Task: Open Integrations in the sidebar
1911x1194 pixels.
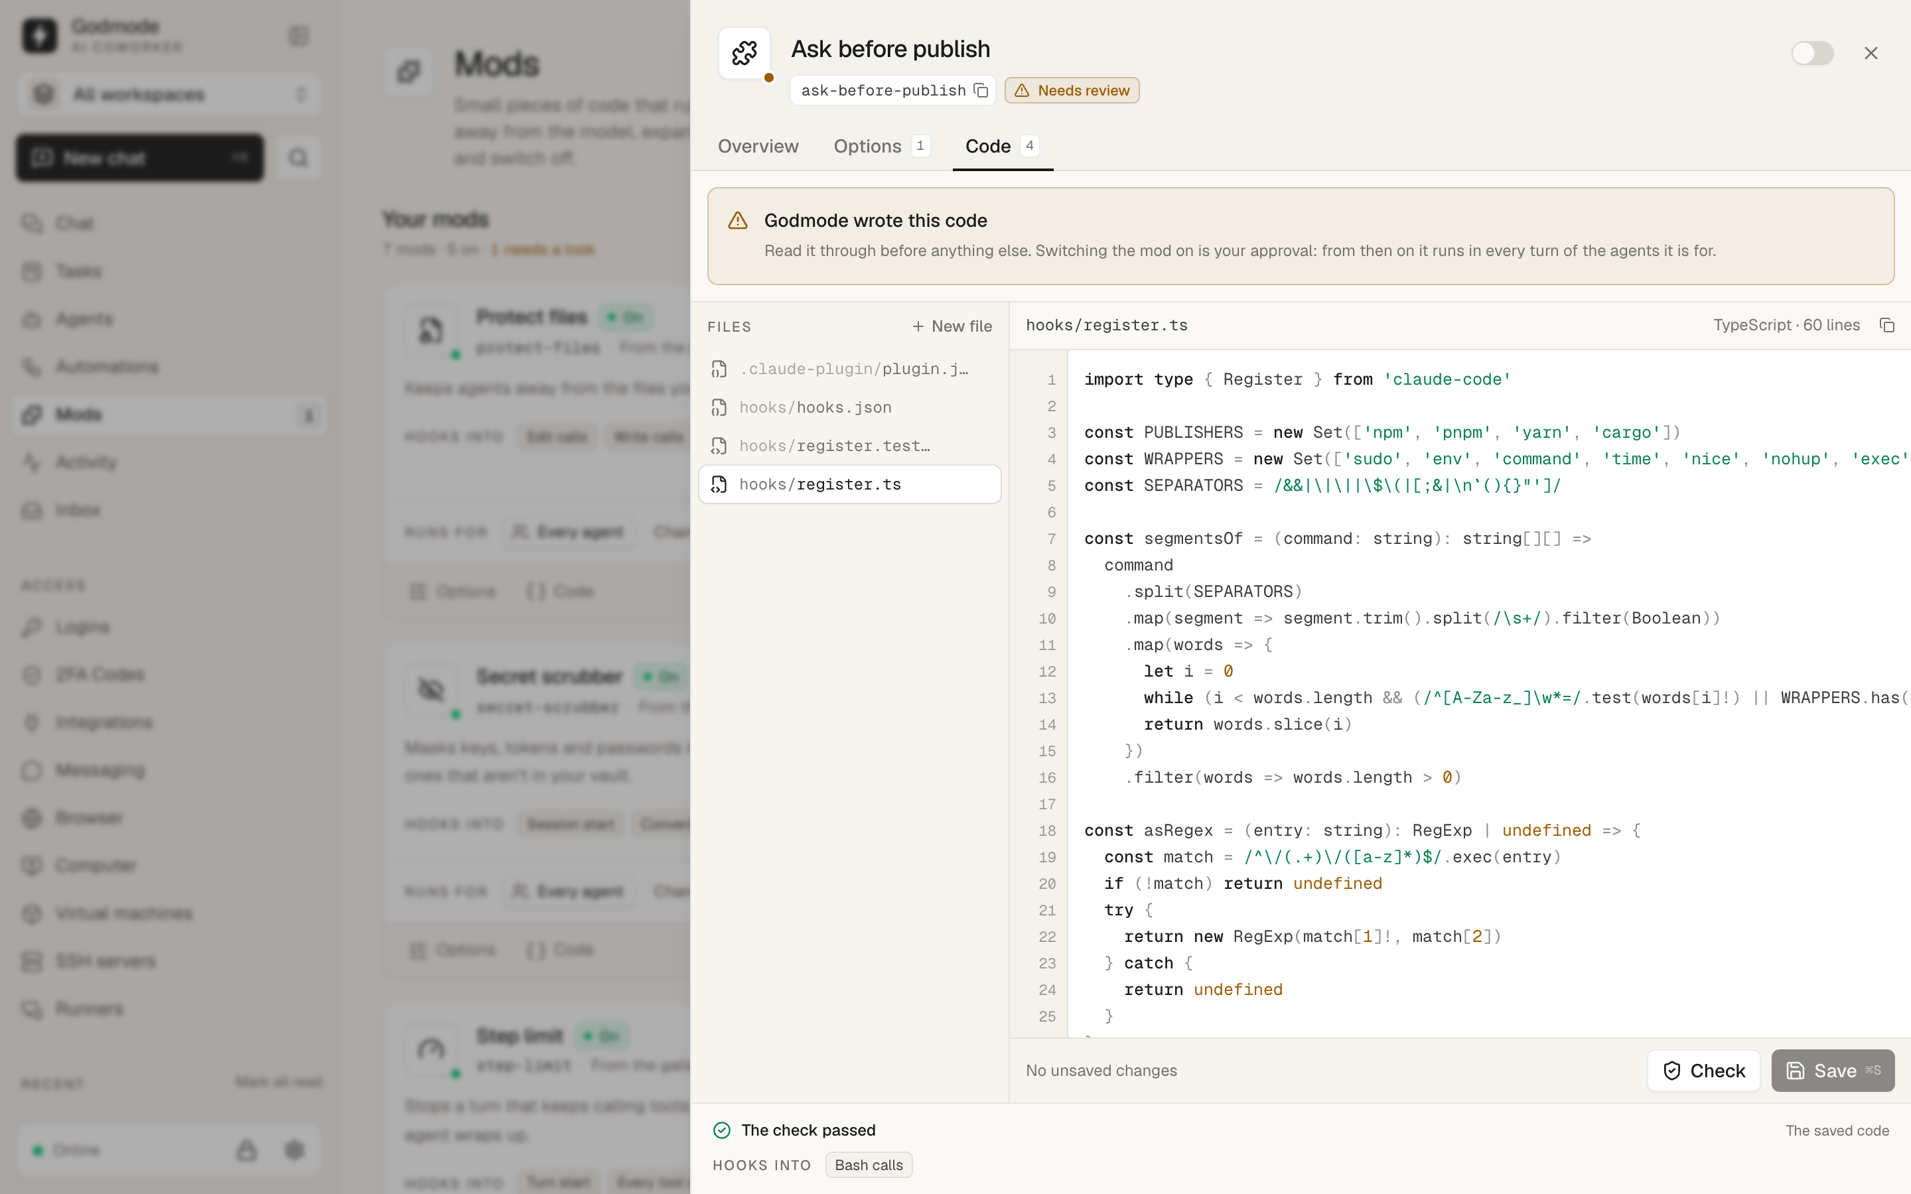Action: coord(168,722)
